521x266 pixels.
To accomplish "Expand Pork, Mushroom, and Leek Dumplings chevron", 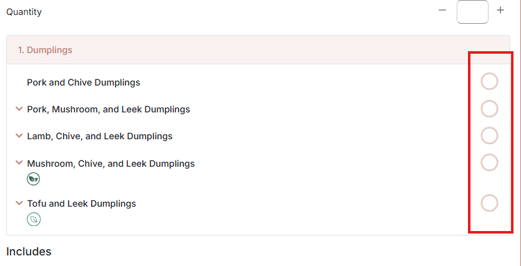I will click(19, 109).
